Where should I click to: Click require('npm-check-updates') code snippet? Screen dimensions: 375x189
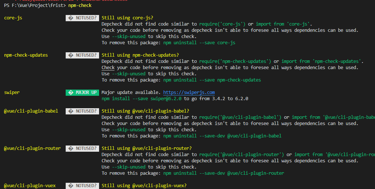[x=235, y=61]
